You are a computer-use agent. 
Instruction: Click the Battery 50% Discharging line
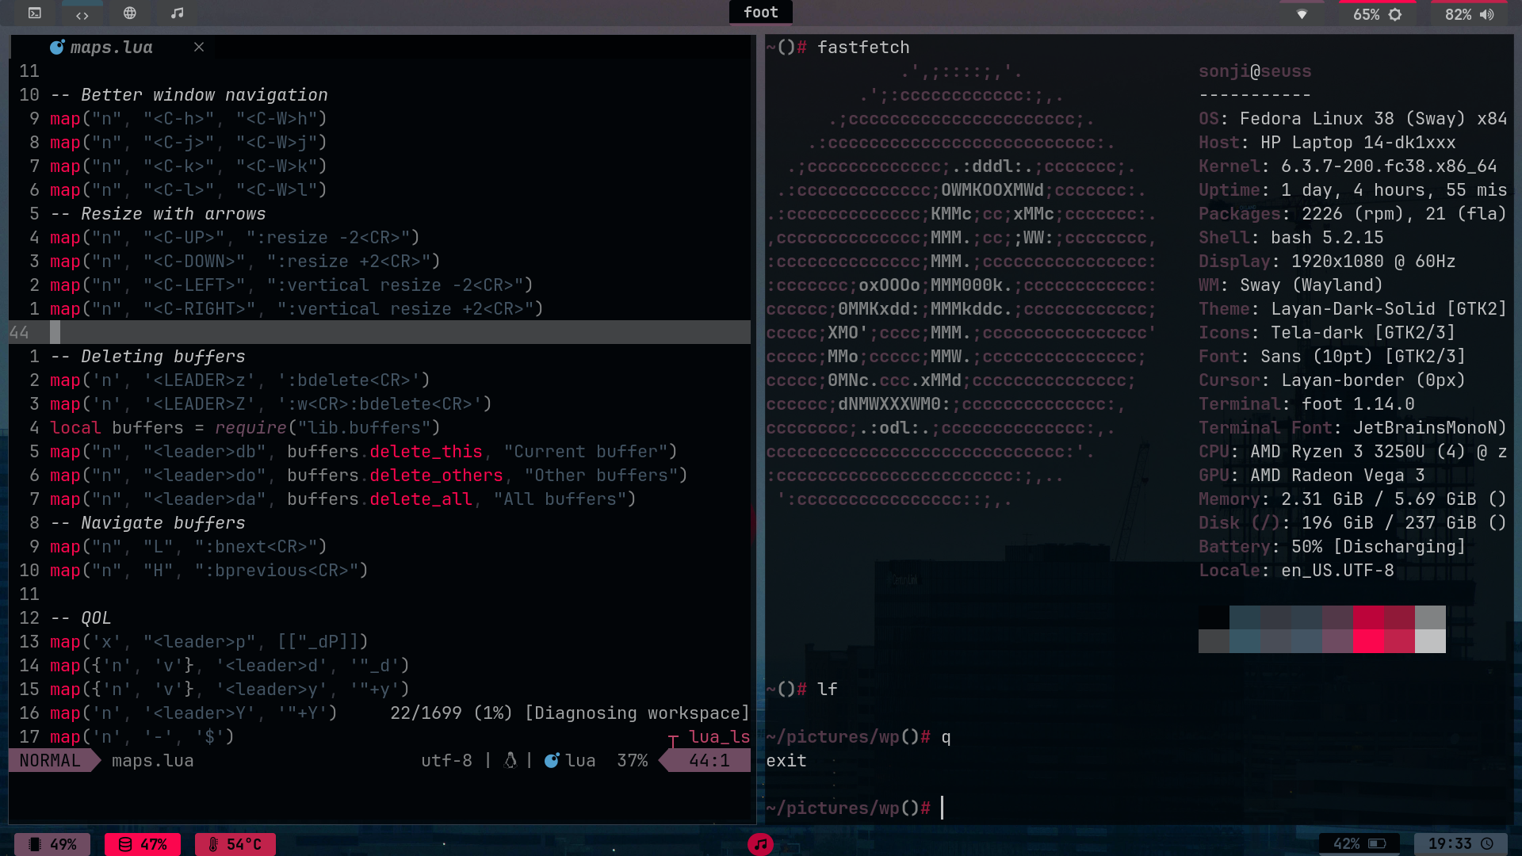pyautogui.click(x=1333, y=546)
